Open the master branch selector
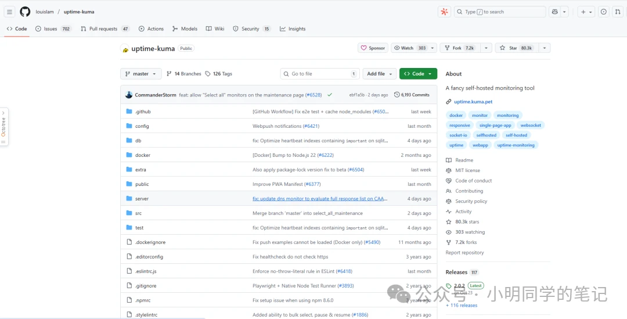The height and width of the screenshot is (319, 627). click(x=140, y=74)
